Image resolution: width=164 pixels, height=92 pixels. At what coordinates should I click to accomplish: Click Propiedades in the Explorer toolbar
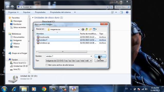[x=40, y=12]
